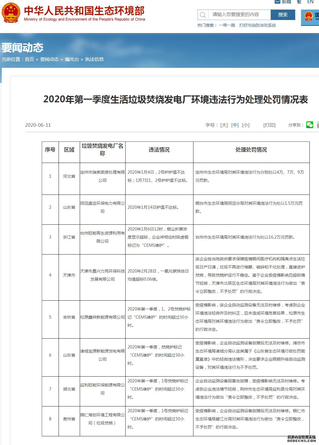The width and height of the screenshot is (319, 445).
Task: Click 山东省 in the 招远盛运 row
Action: pyautogui.click(x=69, y=207)
